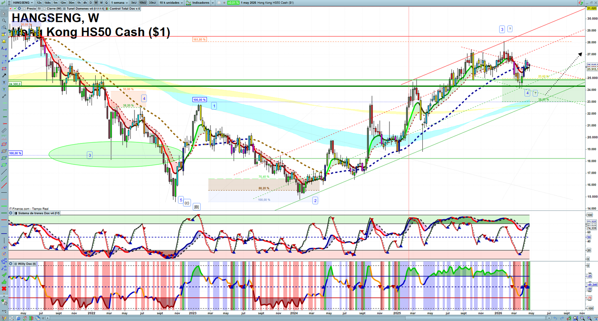Click the blue X icon in indicator bar
The height and width of the screenshot is (321, 598).
click(19, 8)
